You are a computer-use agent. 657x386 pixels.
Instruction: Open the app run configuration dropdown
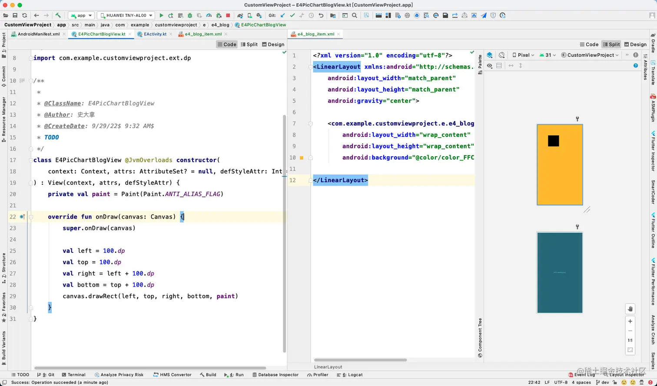pyautogui.click(x=81, y=16)
